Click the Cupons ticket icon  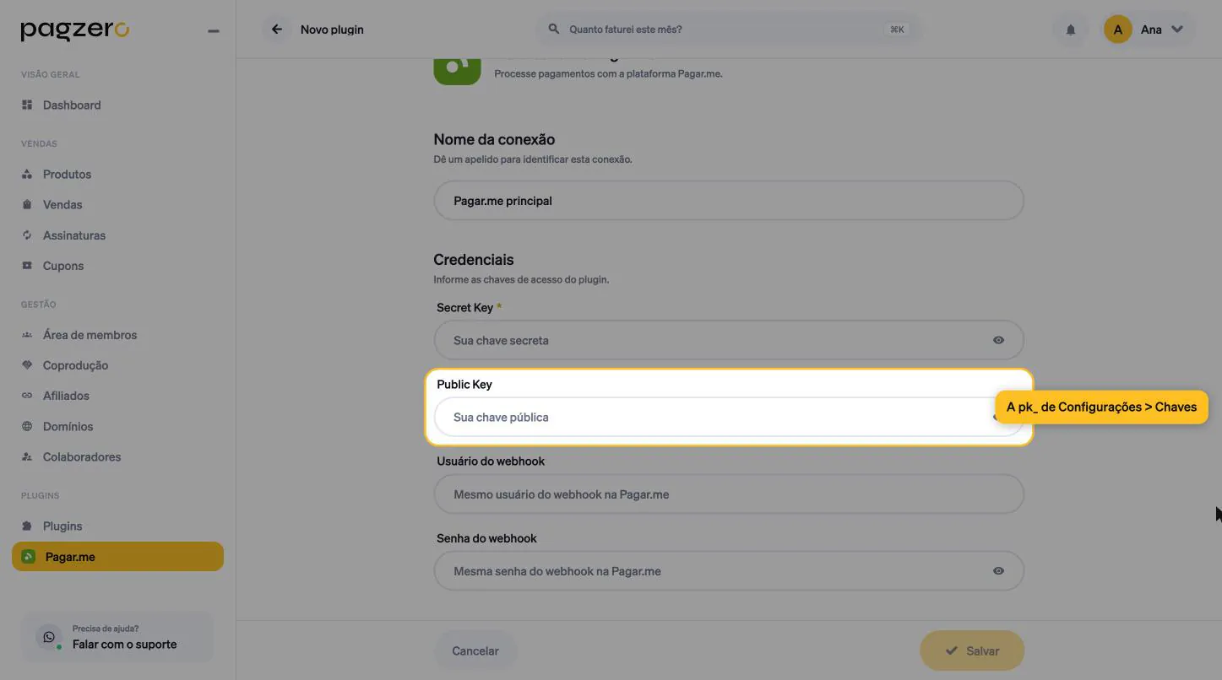point(27,265)
